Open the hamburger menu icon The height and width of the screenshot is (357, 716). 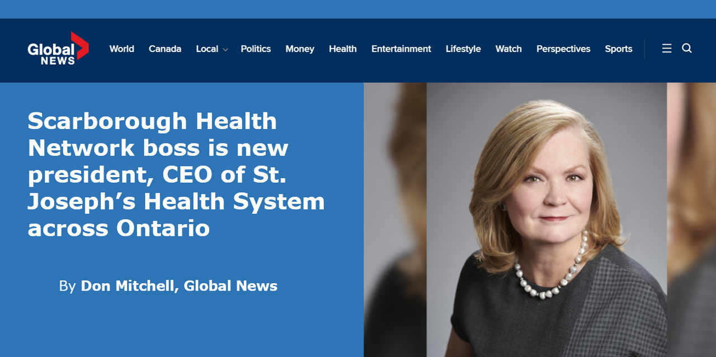coord(667,49)
